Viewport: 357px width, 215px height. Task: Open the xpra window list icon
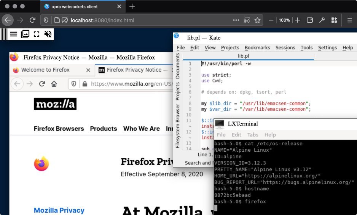coord(25,34)
